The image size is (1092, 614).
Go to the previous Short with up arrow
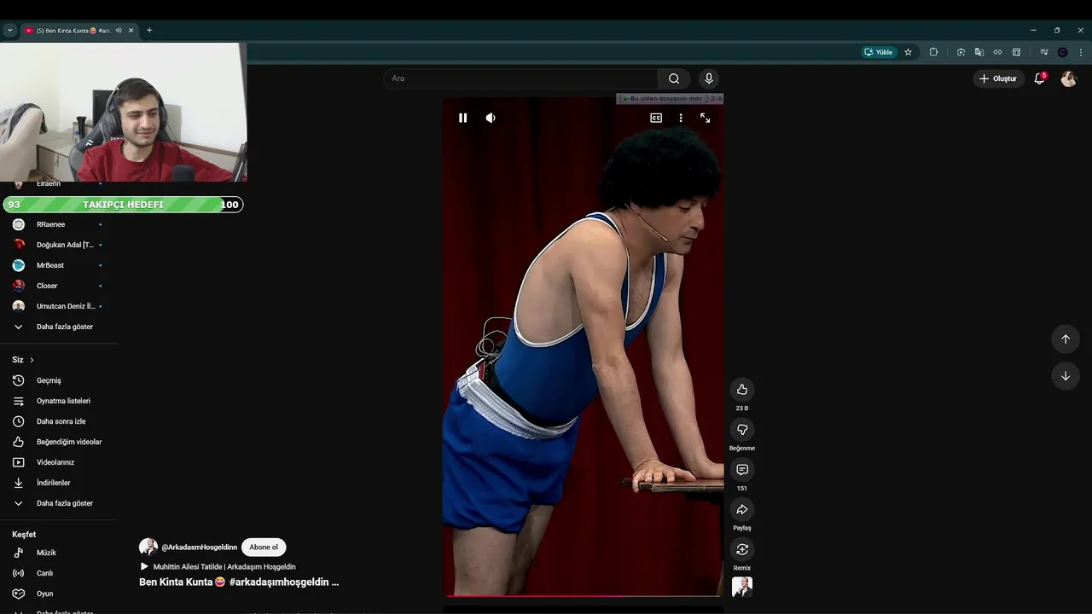tap(1066, 339)
